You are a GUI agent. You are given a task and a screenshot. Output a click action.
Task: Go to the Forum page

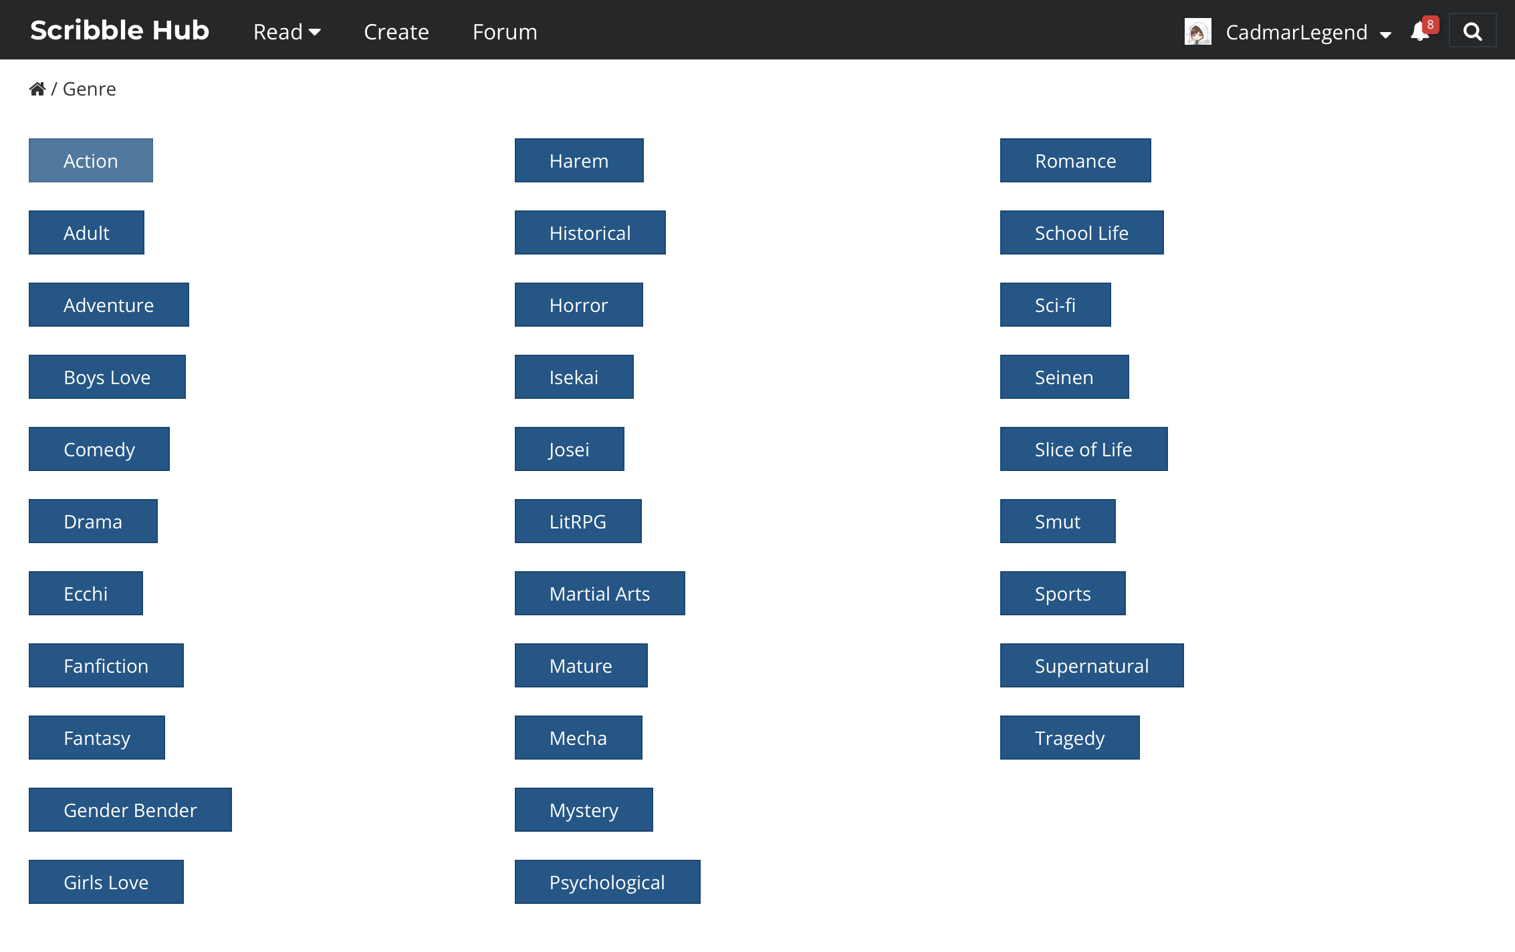coord(505,31)
